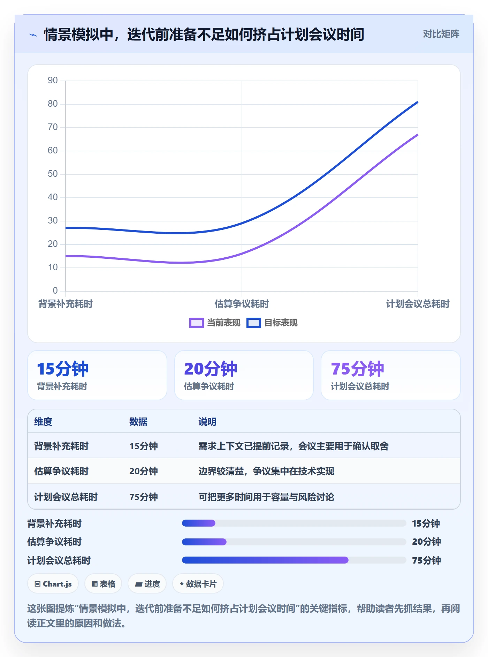488x657 pixels.
Task: Toggle the 目标表现 legend item
Action: tap(272, 323)
